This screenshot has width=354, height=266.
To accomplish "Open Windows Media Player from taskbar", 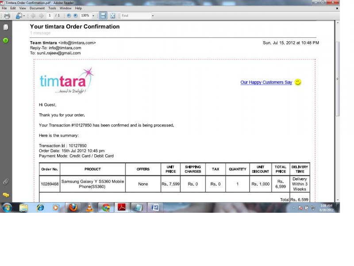I will tap(56, 207).
